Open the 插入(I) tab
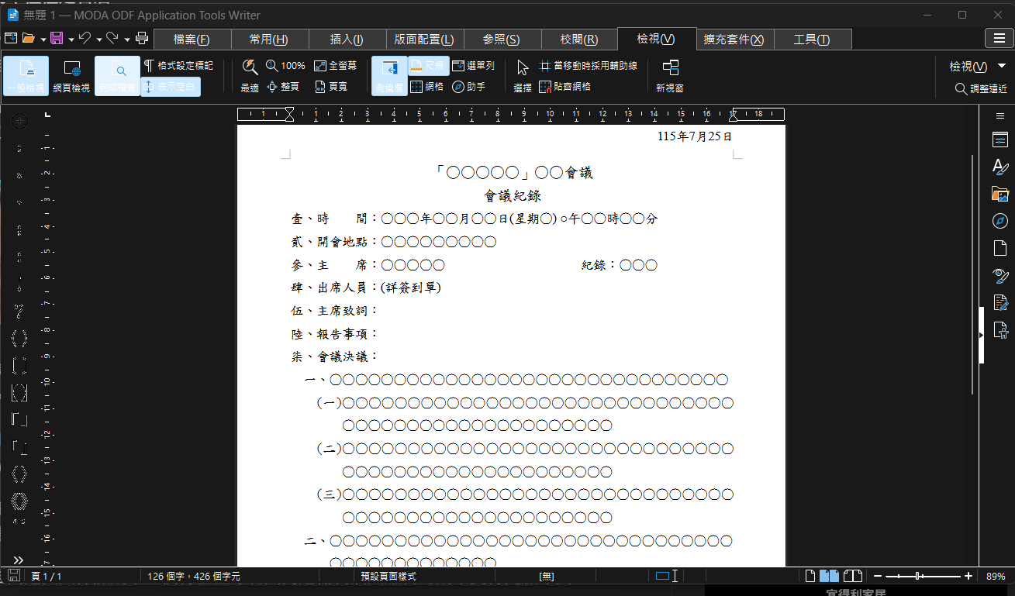1015x596 pixels. (347, 40)
